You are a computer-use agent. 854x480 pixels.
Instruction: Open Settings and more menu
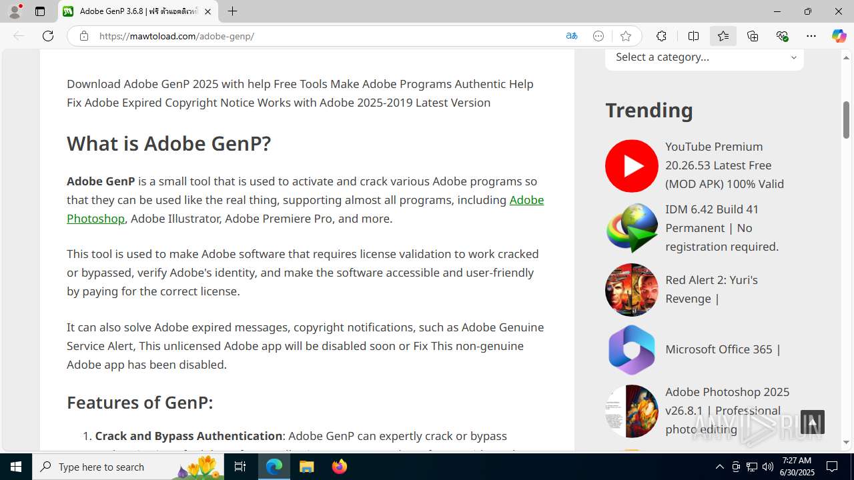pyautogui.click(x=811, y=36)
